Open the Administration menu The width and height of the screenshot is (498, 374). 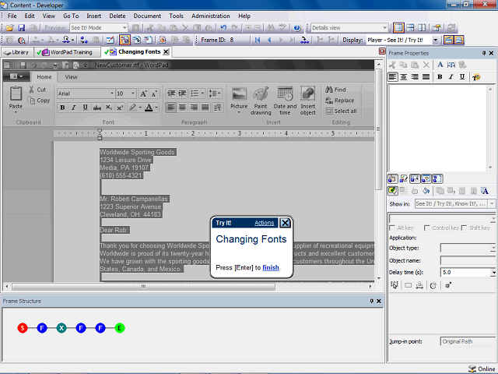(x=210, y=16)
